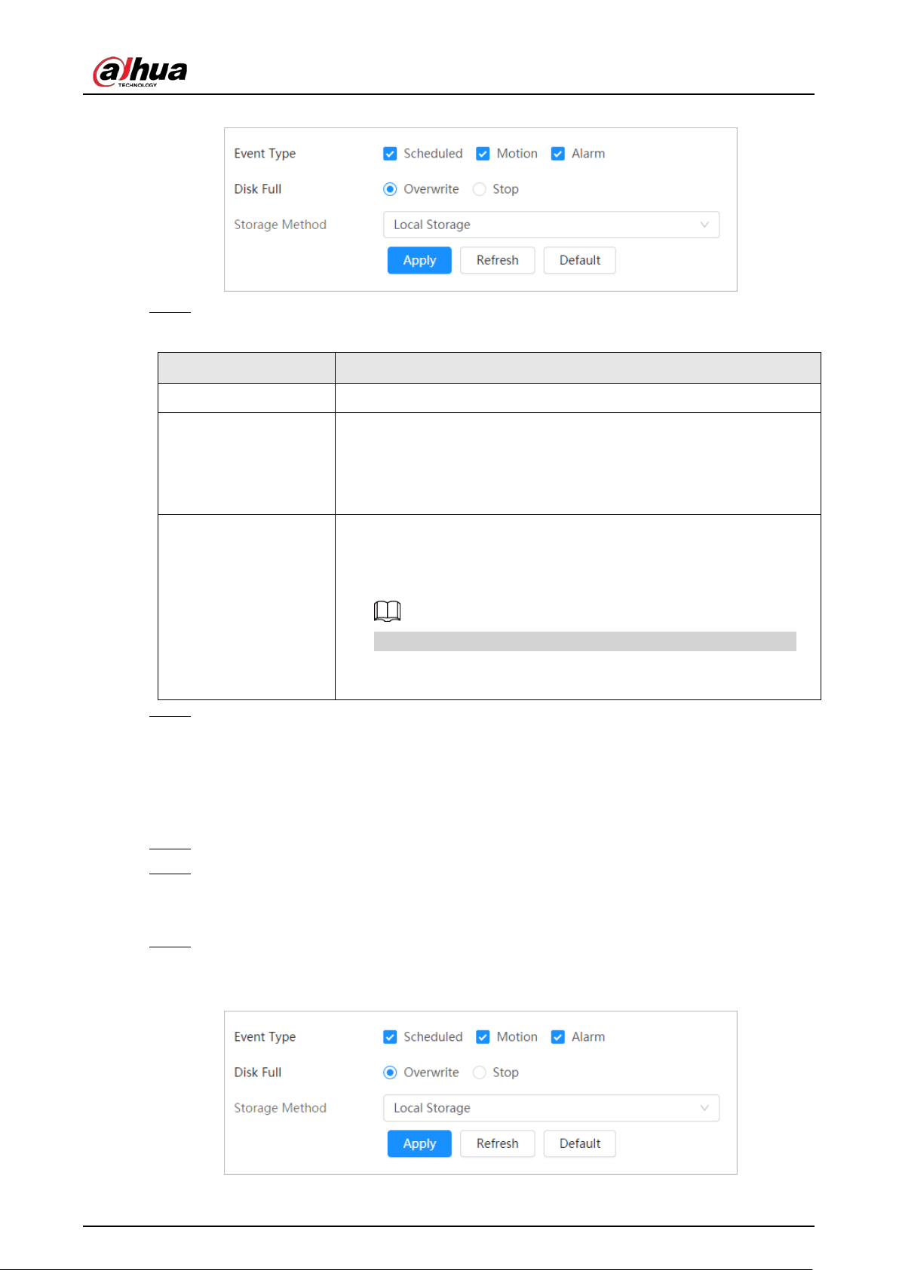Select Overwrite radio in the top panel
Viewport: 899px width, 1270px height.
click(x=390, y=189)
